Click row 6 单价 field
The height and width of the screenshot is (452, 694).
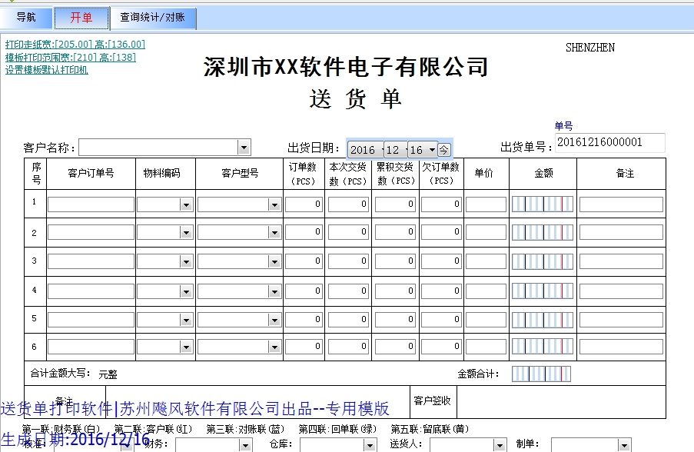[x=486, y=347]
